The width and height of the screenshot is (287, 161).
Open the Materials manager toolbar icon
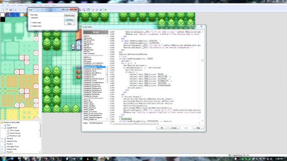coord(93,10)
